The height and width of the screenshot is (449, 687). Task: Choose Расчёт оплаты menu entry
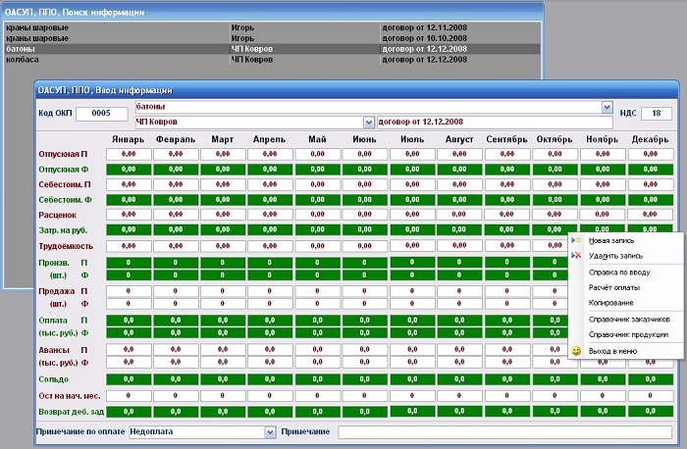tap(613, 287)
